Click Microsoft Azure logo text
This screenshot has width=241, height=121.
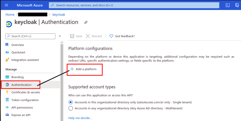[x=30, y=5]
